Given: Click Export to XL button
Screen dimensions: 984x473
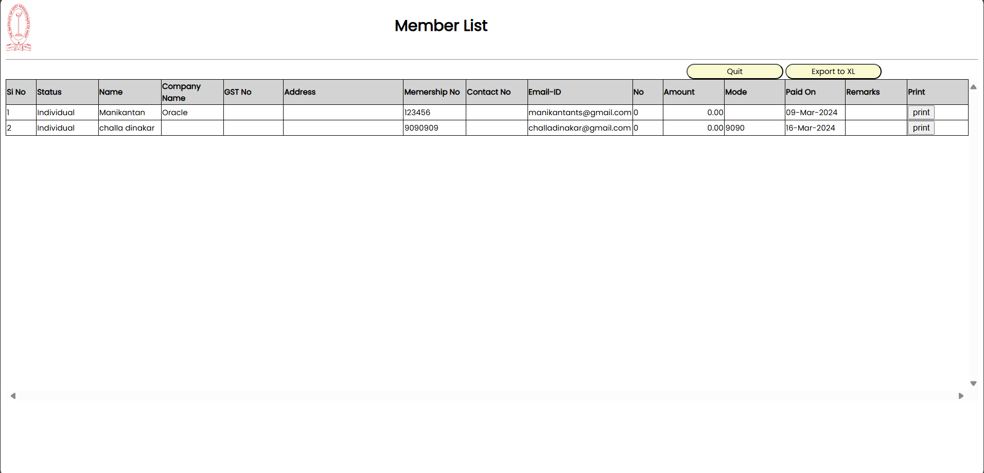Looking at the screenshot, I should pyautogui.click(x=833, y=71).
